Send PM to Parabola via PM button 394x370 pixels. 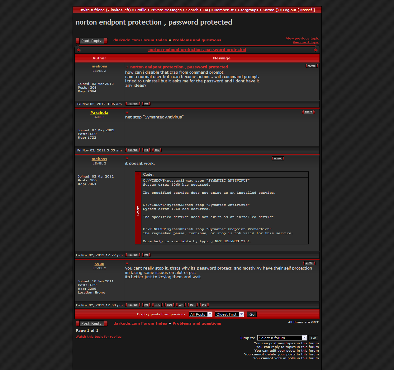tap(146, 150)
